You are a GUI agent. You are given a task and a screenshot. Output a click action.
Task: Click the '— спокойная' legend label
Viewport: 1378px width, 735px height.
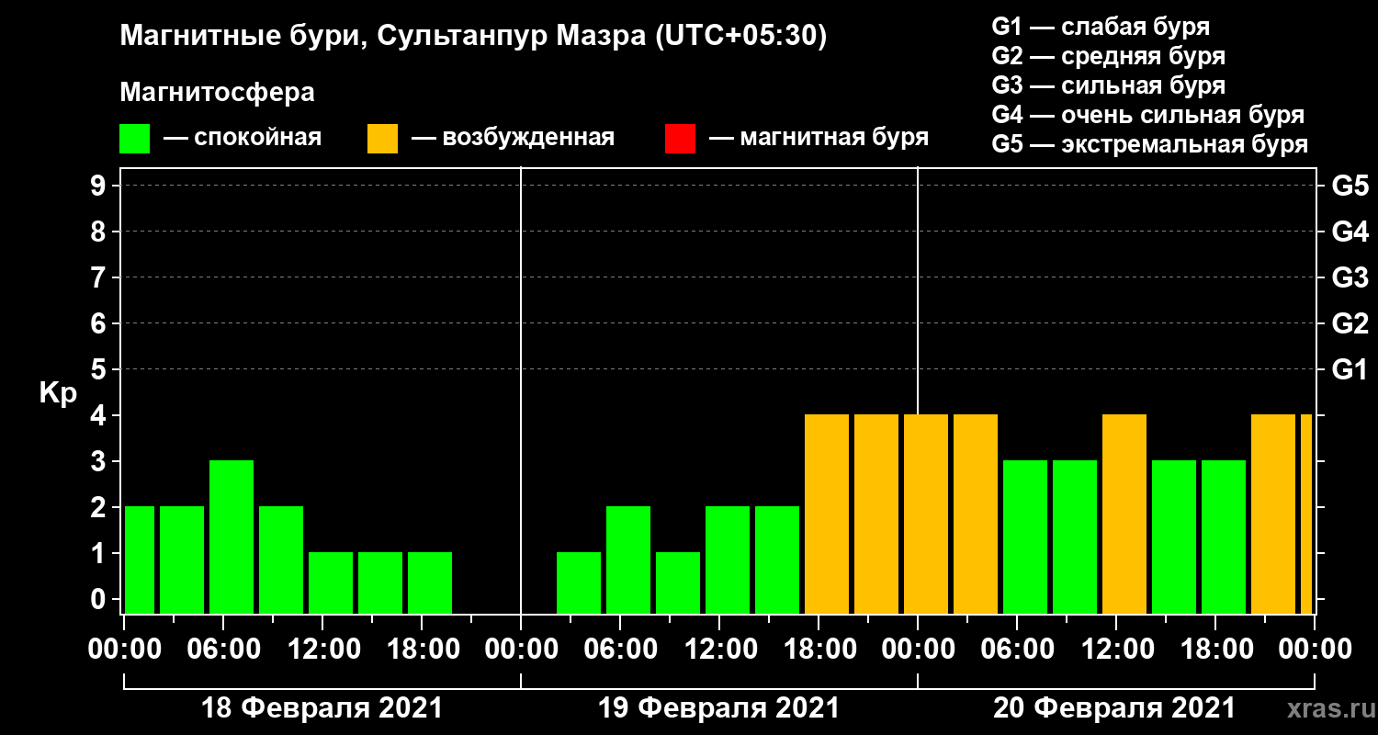pyautogui.click(x=243, y=138)
